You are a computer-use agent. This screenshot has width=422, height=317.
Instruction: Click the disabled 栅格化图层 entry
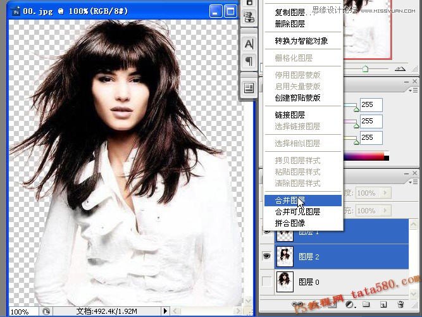click(294, 58)
